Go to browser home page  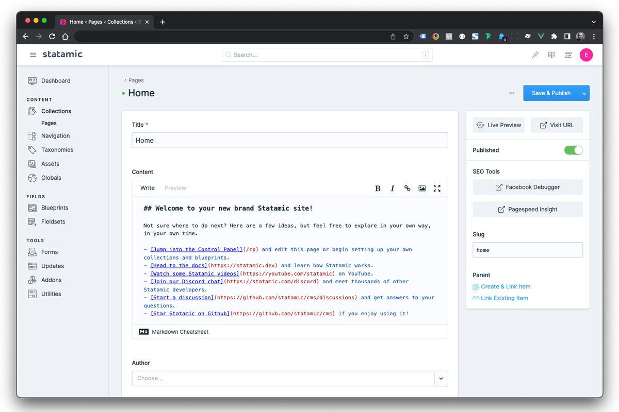tap(65, 37)
